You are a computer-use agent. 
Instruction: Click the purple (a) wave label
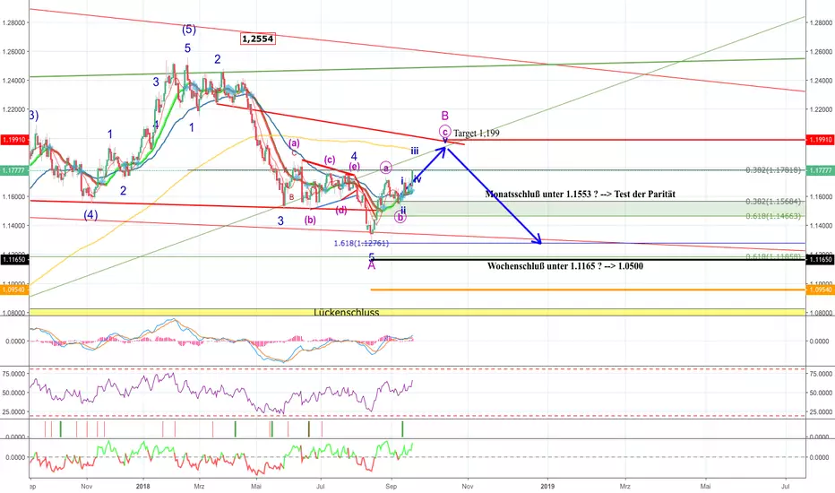coord(295,143)
